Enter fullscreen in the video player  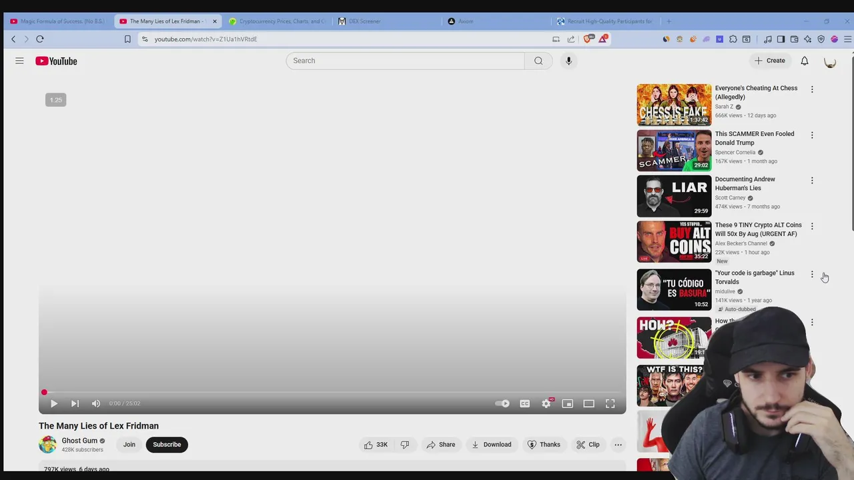point(610,403)
